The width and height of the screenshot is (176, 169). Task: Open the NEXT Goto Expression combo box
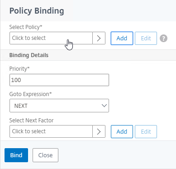click(x=59, y=106)
